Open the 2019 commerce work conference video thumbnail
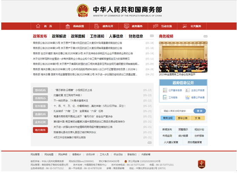Viewport: 237px width, 173px height. 183,57
